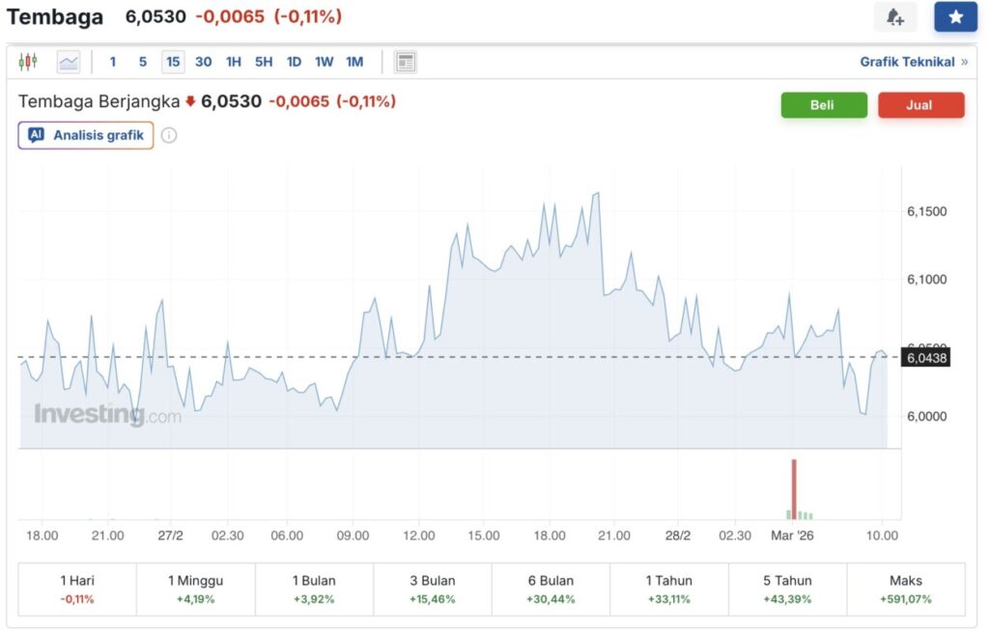The image size is (989, 631).
Task: Select the 15-minute interval
Action: (x=173, y=62)
